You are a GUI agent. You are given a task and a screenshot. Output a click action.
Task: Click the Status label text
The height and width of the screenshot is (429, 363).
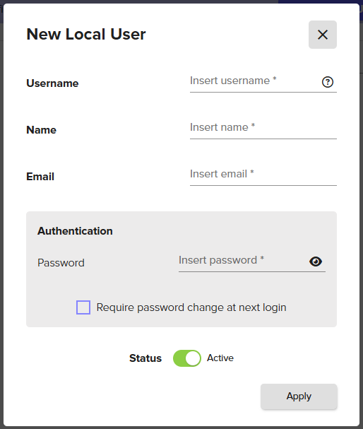pos(145,358)
